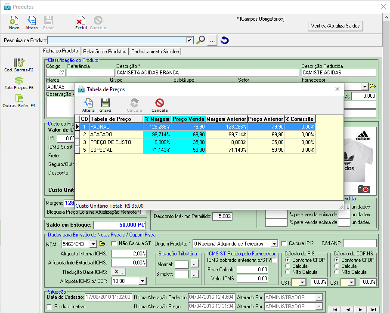
Task: Switch to Relação de Produtos tab
Action: pyautogui.click(x=105, y=52)
